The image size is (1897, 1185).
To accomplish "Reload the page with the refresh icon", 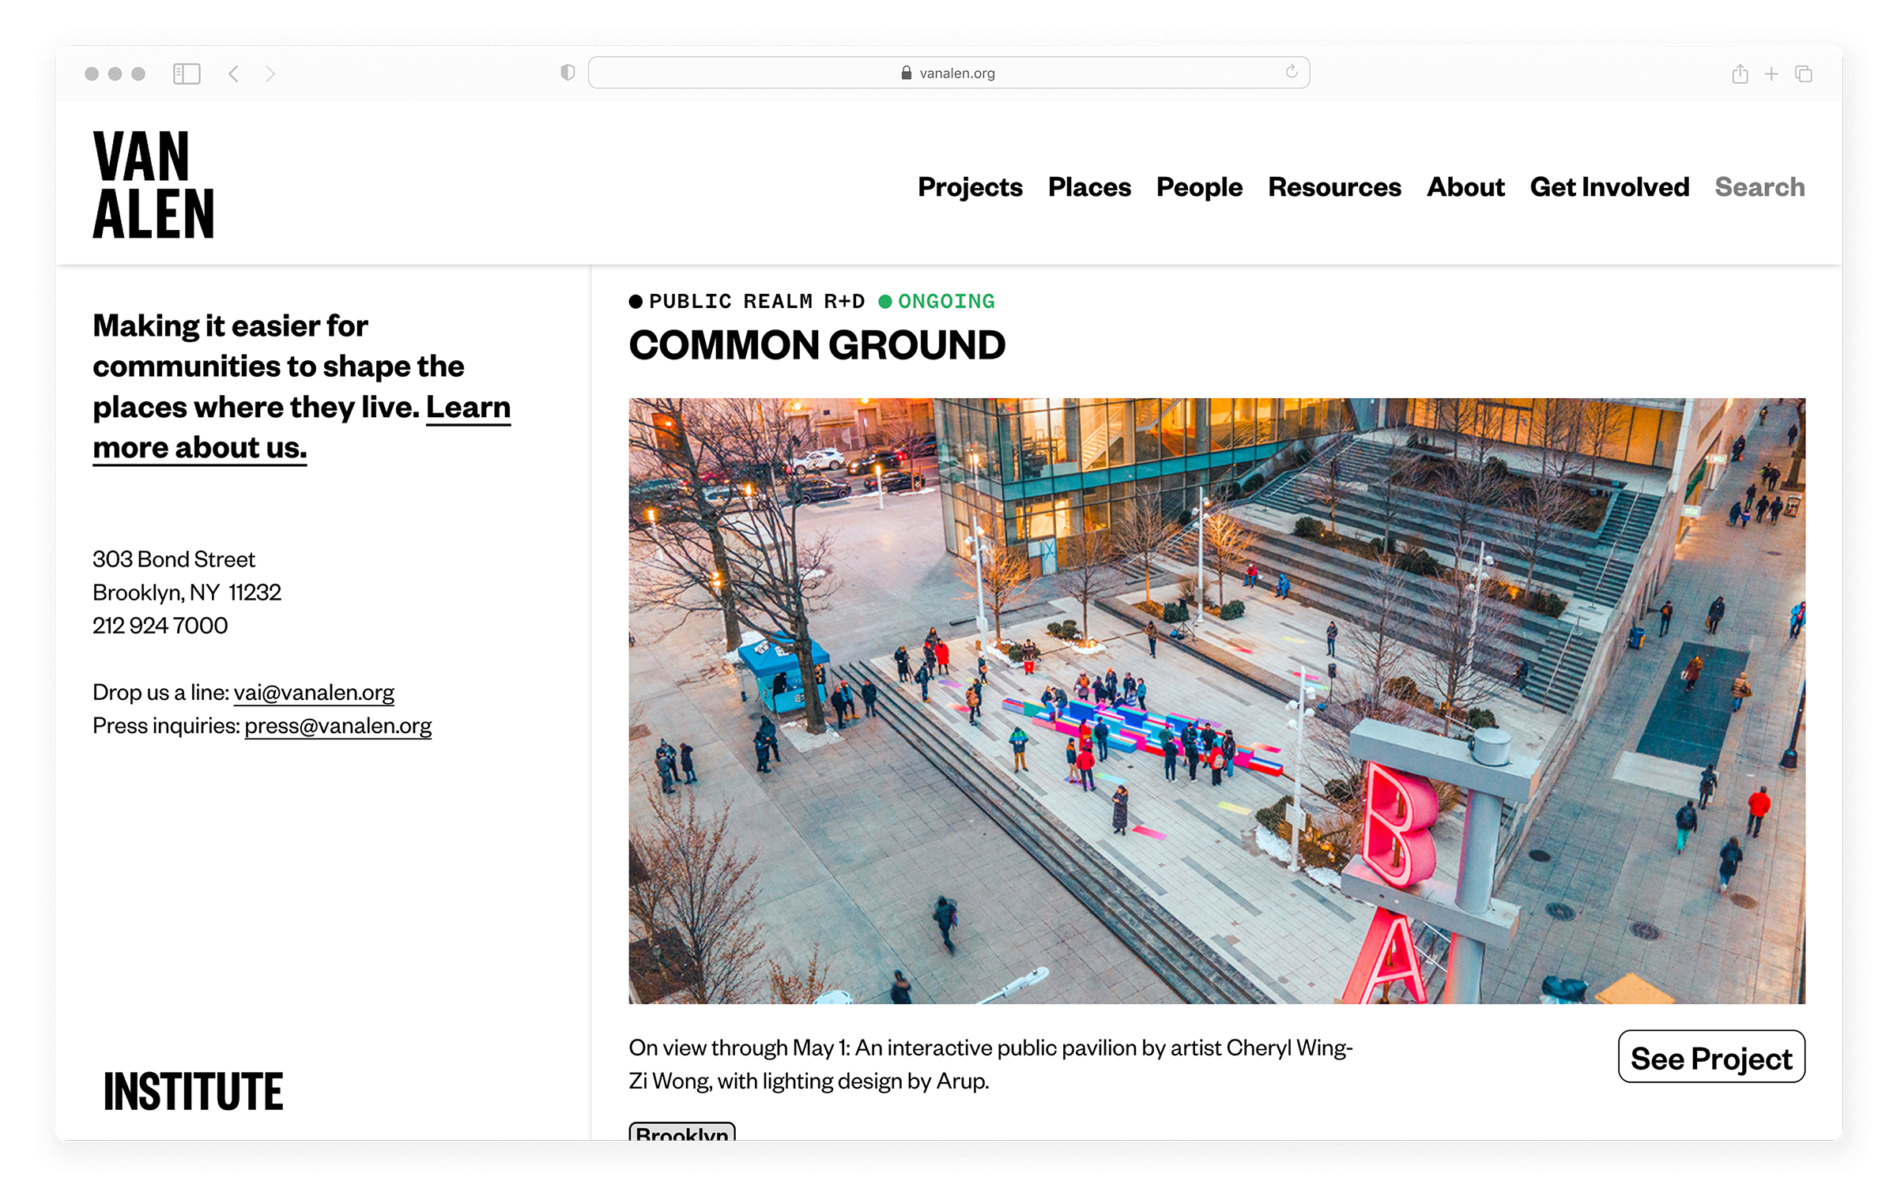I will (1291, 72).
